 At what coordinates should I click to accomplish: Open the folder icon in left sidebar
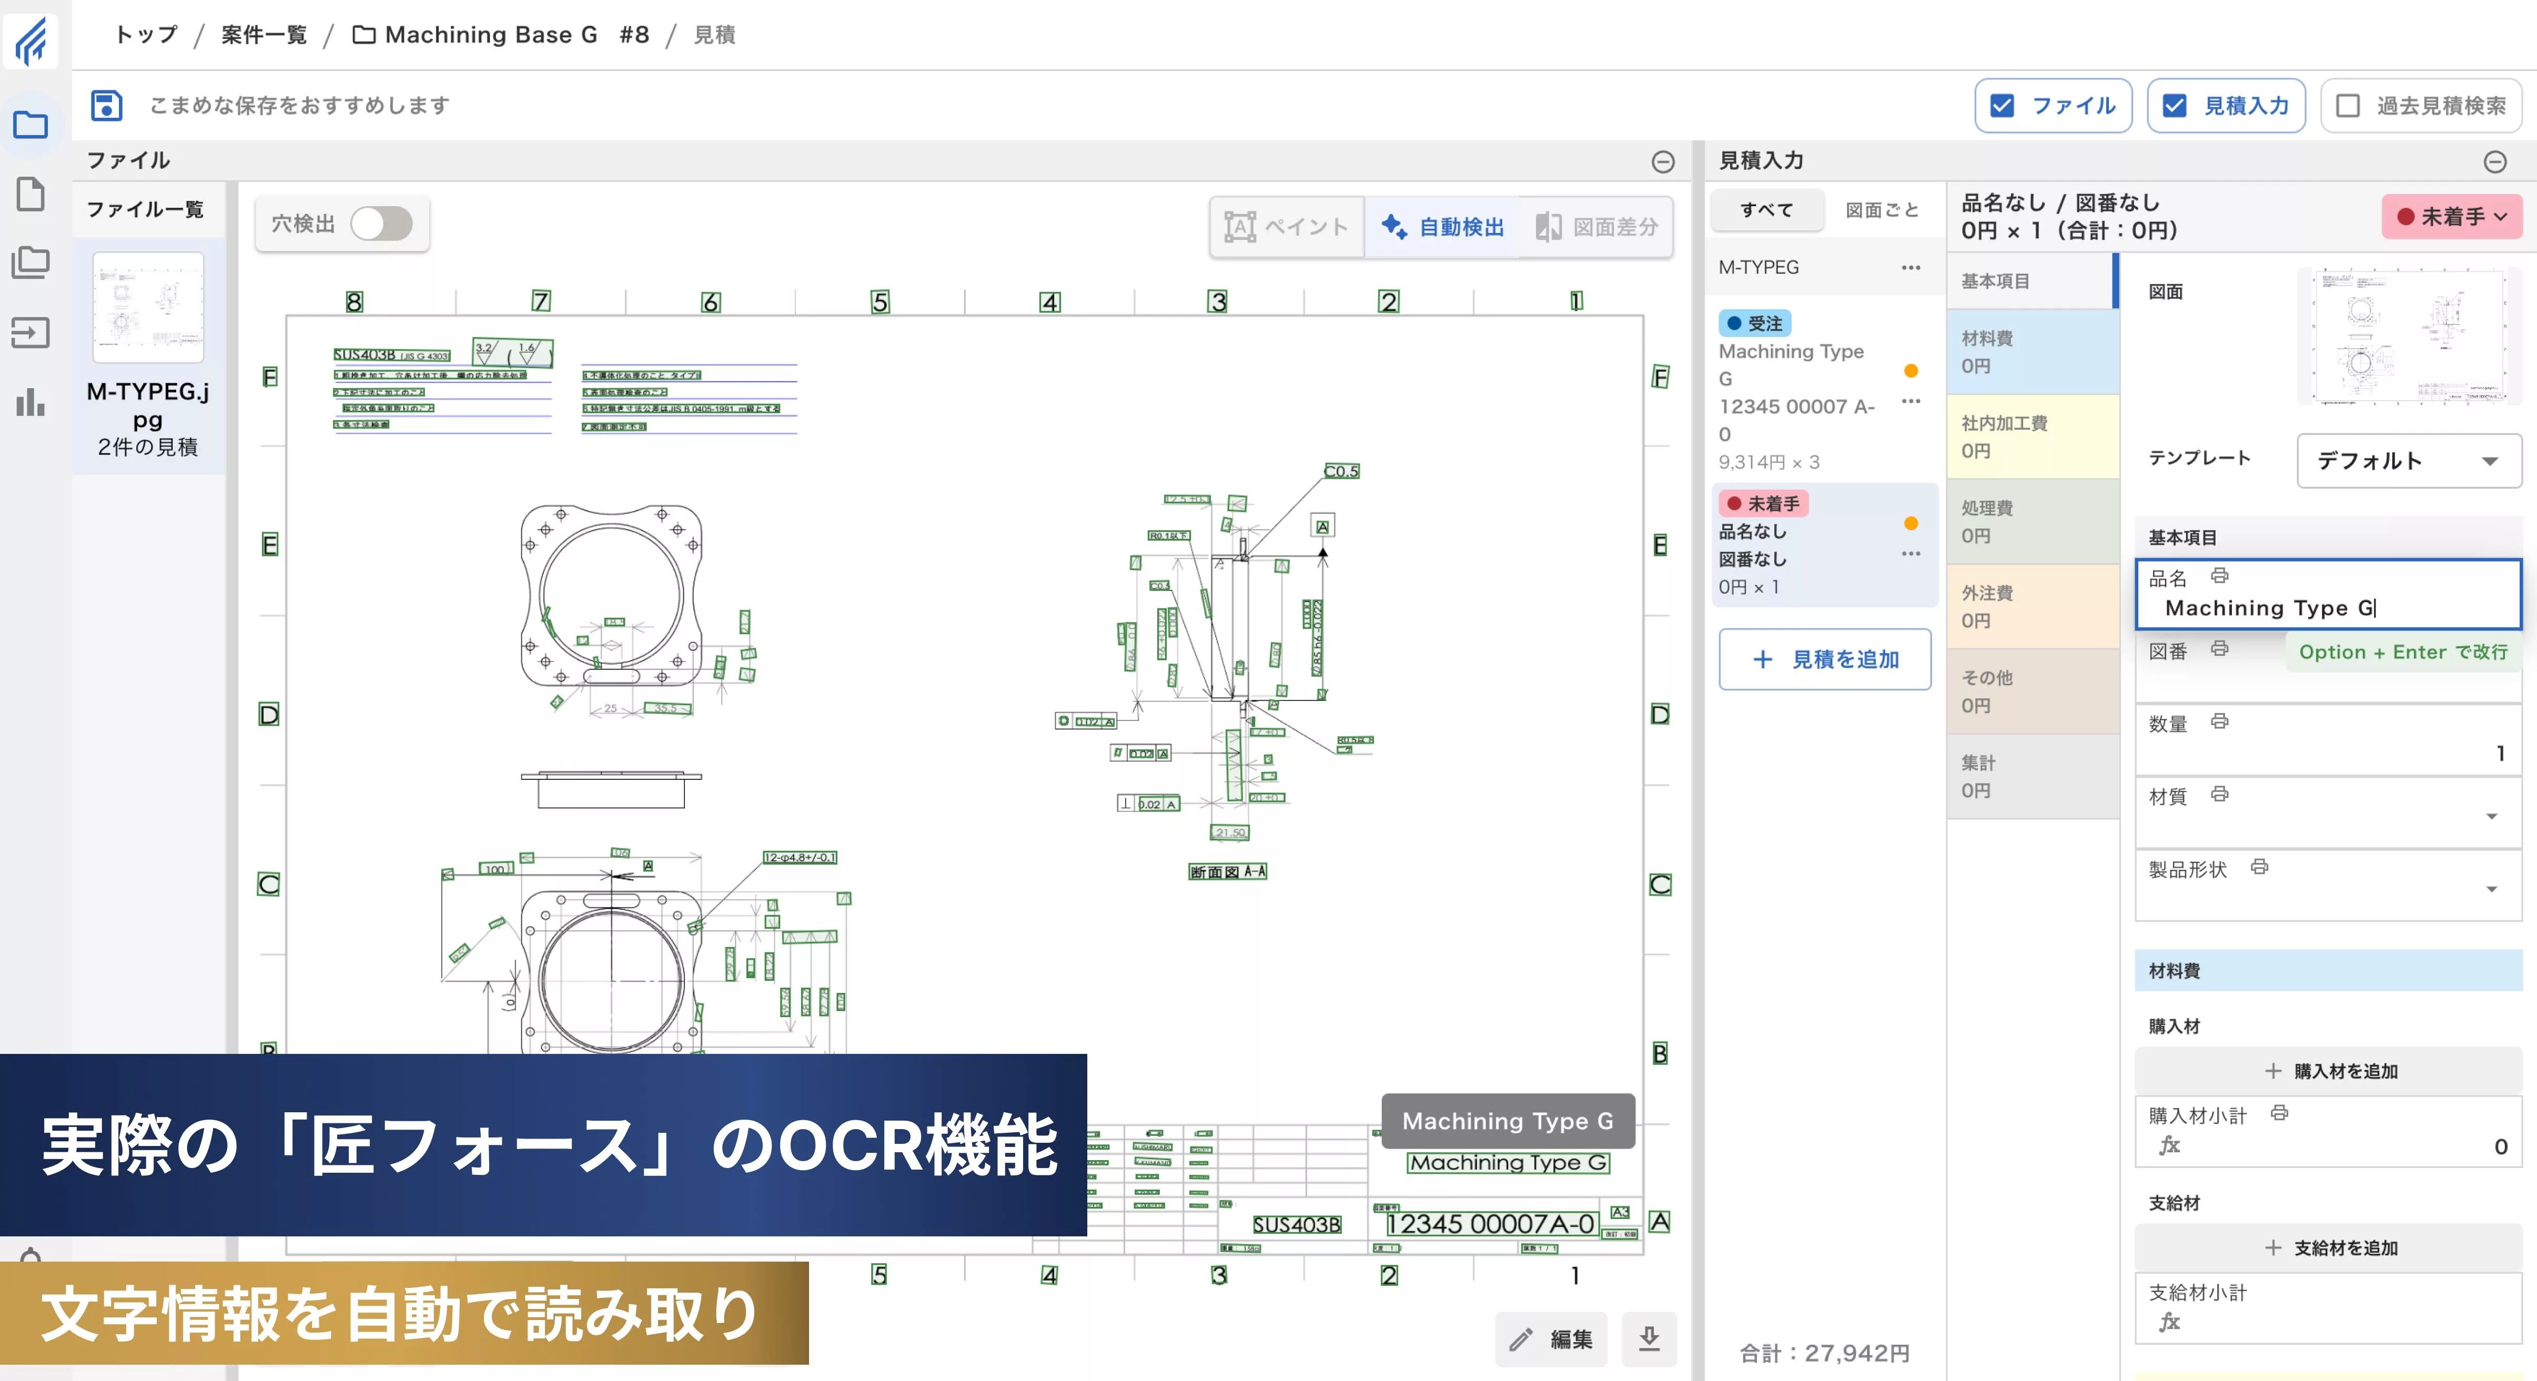pos(31,125)
